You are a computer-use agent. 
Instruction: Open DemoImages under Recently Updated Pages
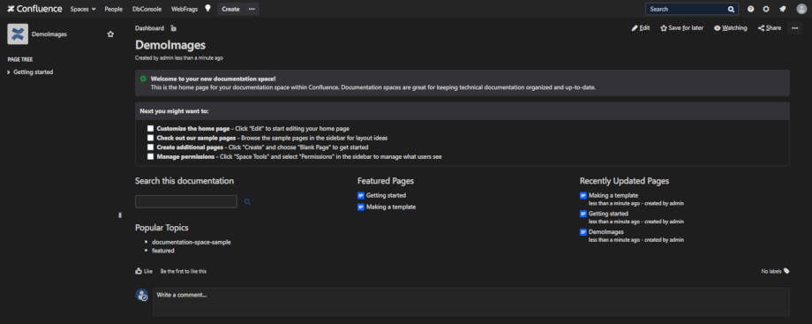[x=606, y=232]
